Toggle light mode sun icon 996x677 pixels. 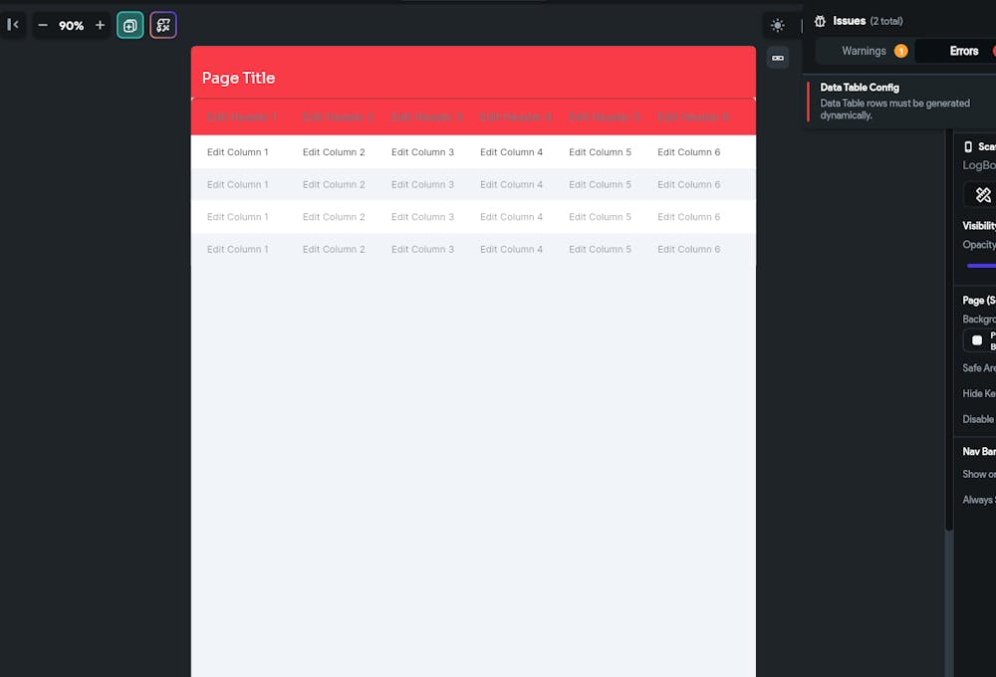point(778,26)
